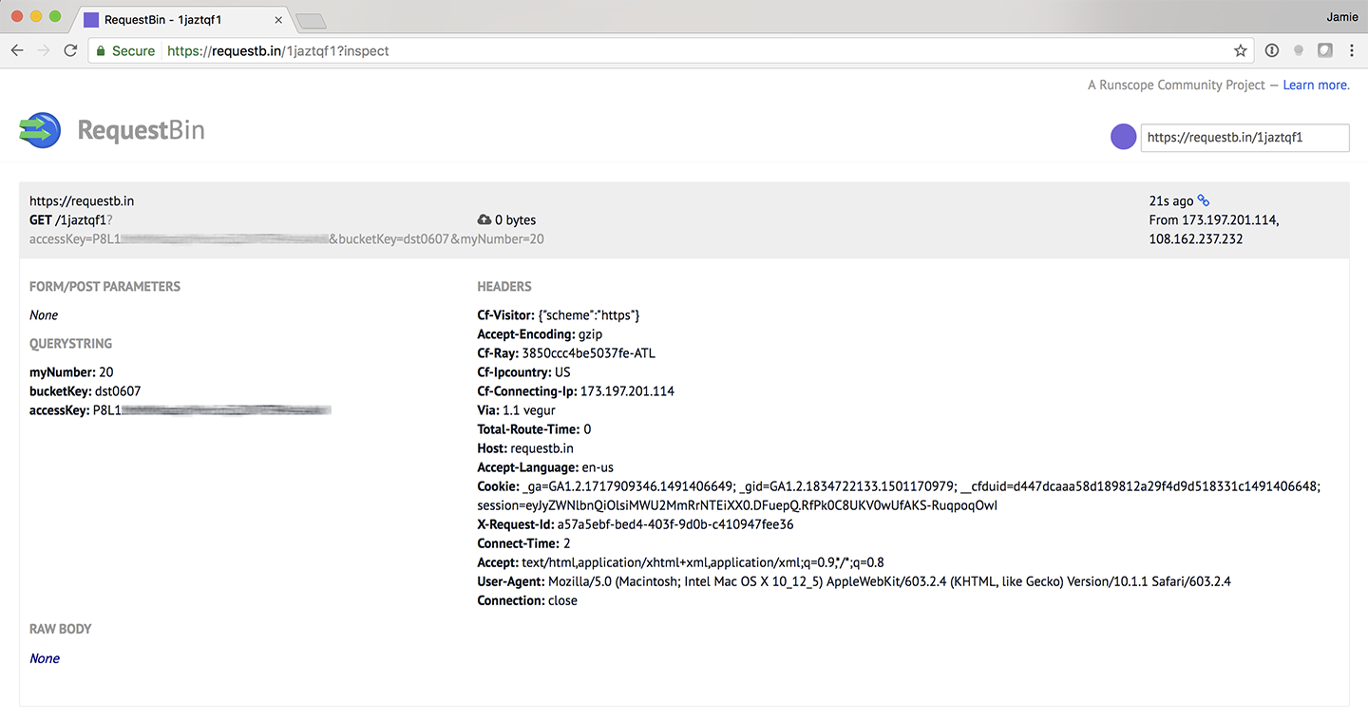Click the gray lightbulb extension icon

pos(1299,51)
